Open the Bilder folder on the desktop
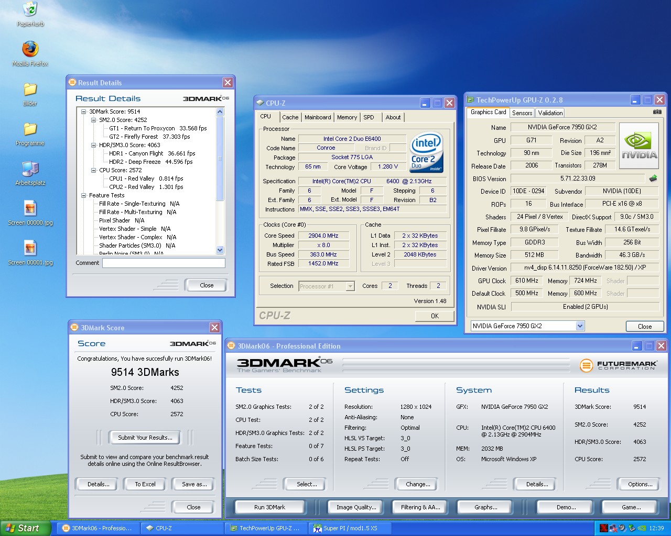Viewport: 671px width, 536px height. pos(30,90)
